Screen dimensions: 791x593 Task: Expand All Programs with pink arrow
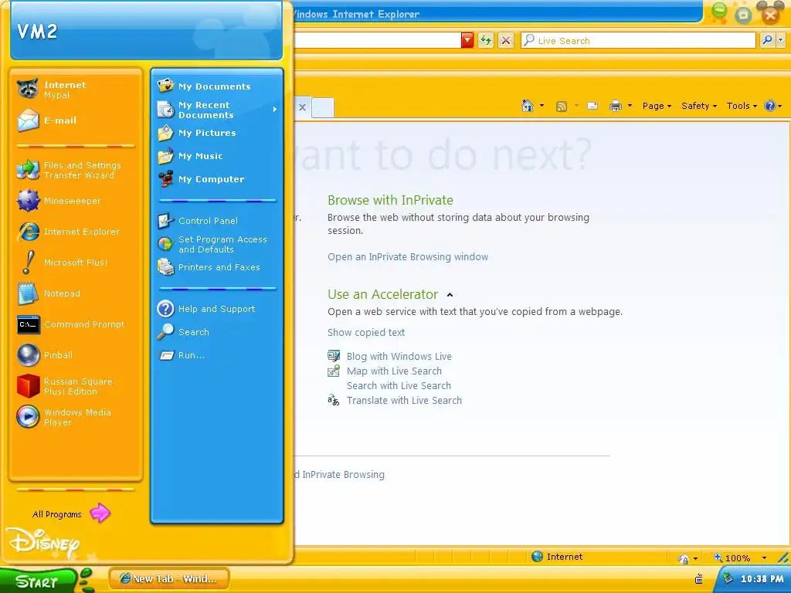pyautogui.click(x=100, y=513)
